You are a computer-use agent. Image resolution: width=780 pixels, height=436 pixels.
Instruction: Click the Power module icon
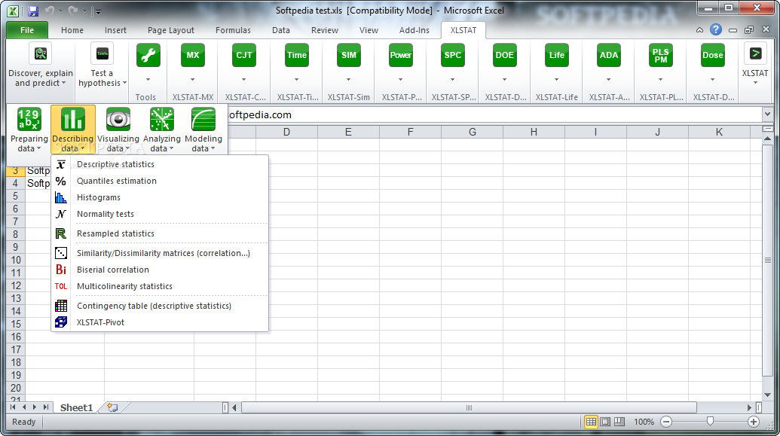[x=400, y=55]
